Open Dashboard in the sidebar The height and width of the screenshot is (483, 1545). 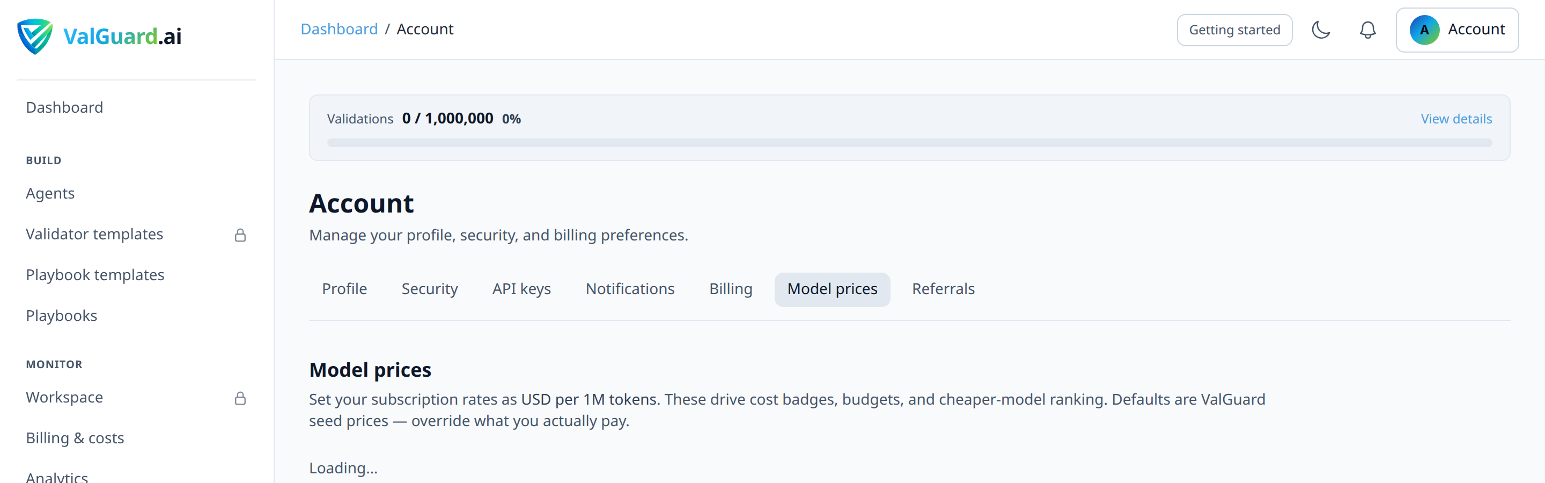[x=137, y=107]
